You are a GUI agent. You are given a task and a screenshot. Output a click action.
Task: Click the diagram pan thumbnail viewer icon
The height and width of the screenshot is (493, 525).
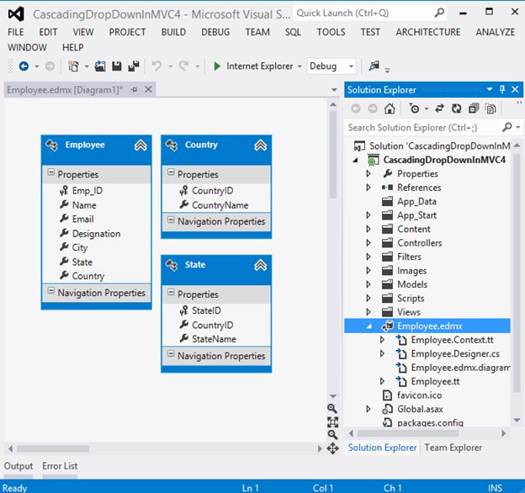click(x=332, y=448)
